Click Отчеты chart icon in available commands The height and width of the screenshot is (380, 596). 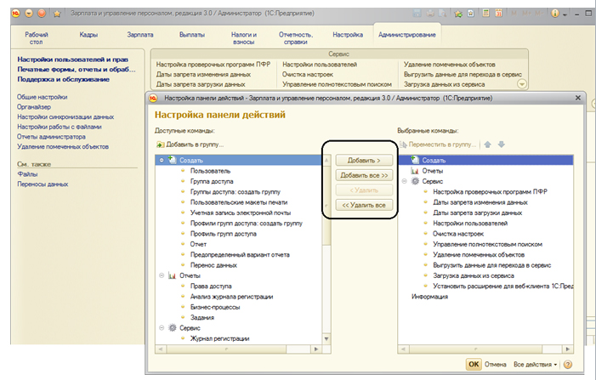(173, 275)
